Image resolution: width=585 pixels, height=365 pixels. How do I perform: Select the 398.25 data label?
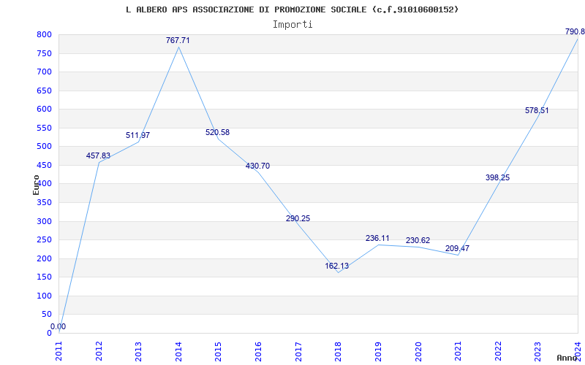497,177
